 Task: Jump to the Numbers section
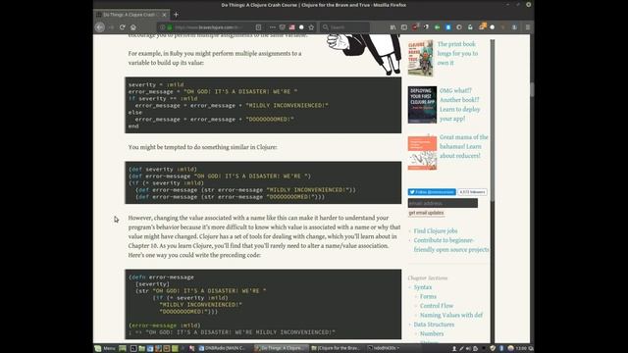(432, 333)
